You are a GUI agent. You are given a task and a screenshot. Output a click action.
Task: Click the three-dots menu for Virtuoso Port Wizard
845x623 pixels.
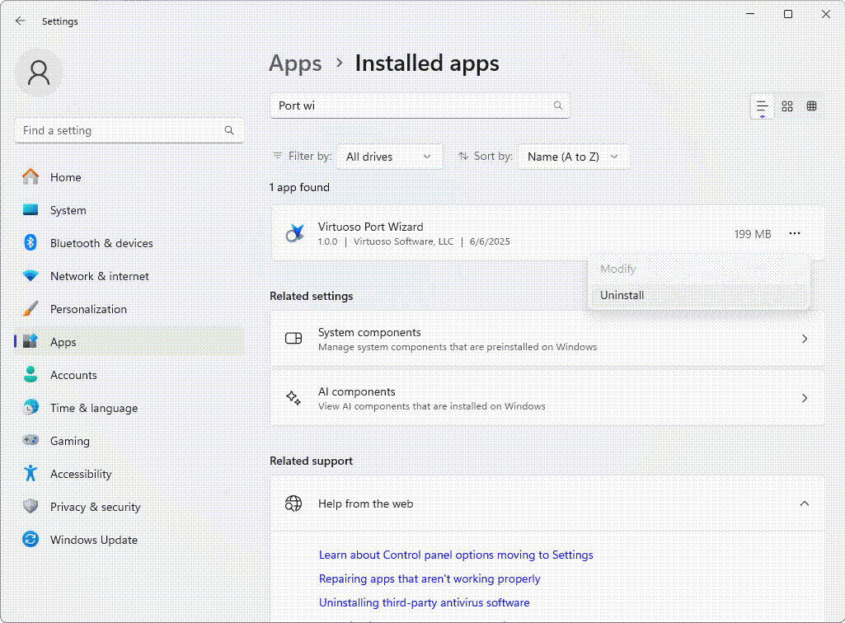click(x=795, y=233)
